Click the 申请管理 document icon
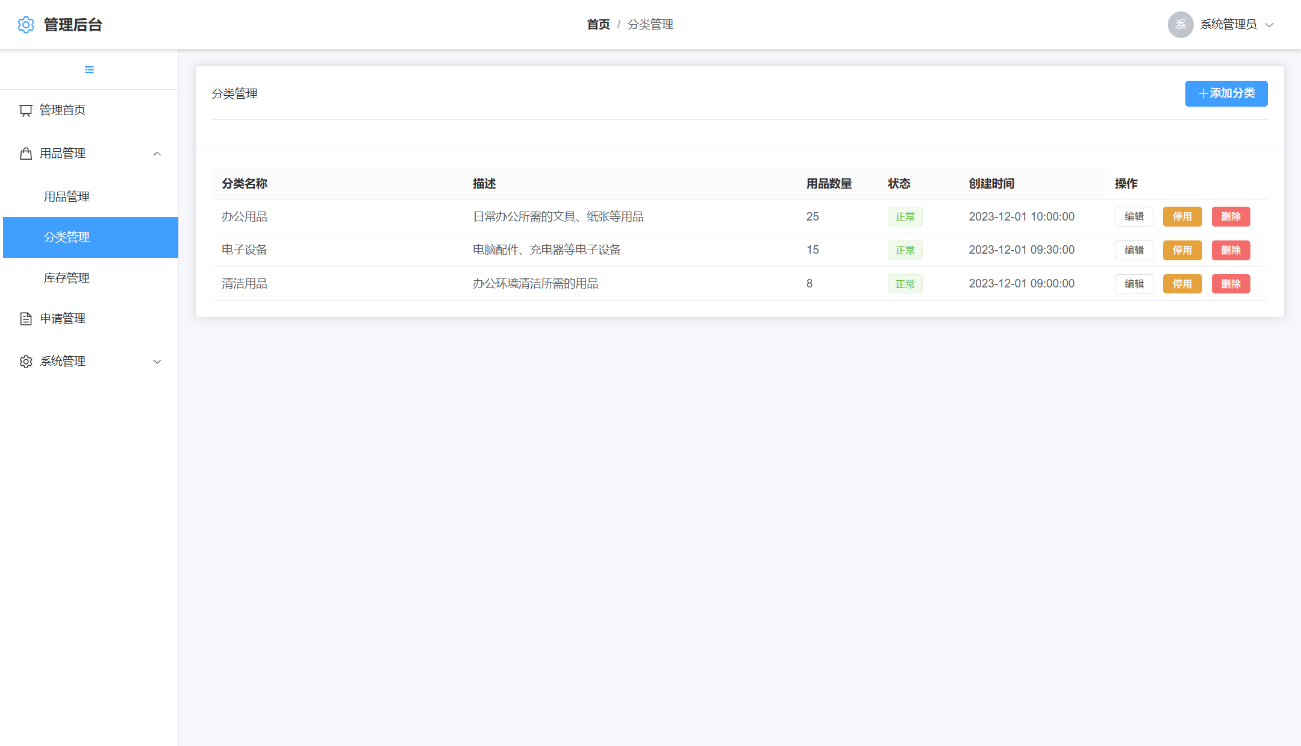1301x746 pixels. [x=26, y=319]
